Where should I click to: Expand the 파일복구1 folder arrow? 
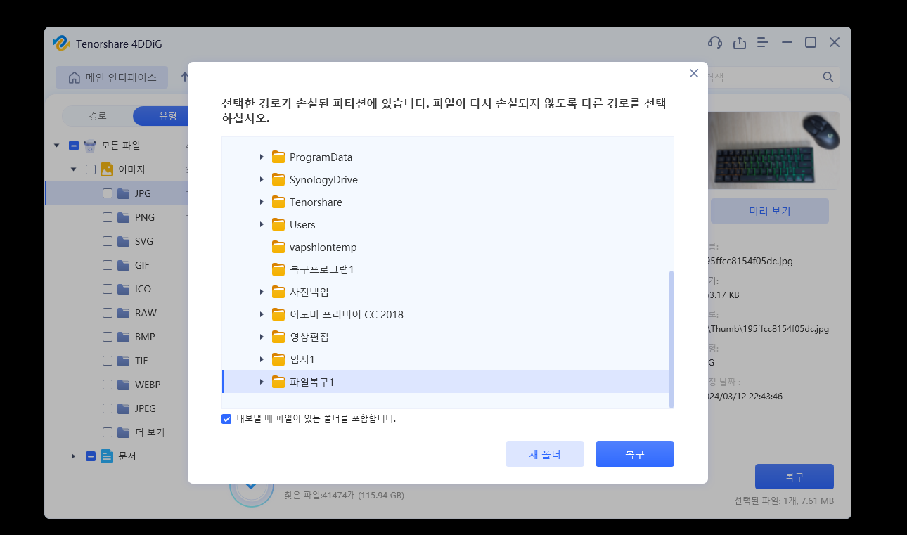[x=262, y=382]
